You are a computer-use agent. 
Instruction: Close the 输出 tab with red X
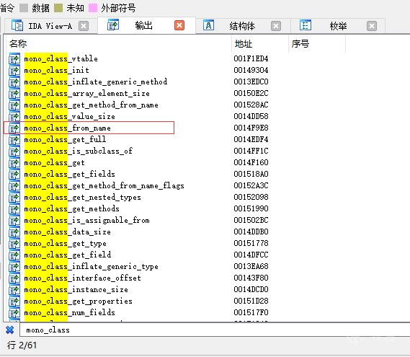[x=179, y=25]
